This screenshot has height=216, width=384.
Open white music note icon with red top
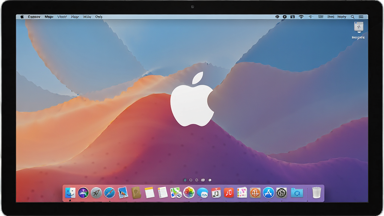[x=216, y=193]
